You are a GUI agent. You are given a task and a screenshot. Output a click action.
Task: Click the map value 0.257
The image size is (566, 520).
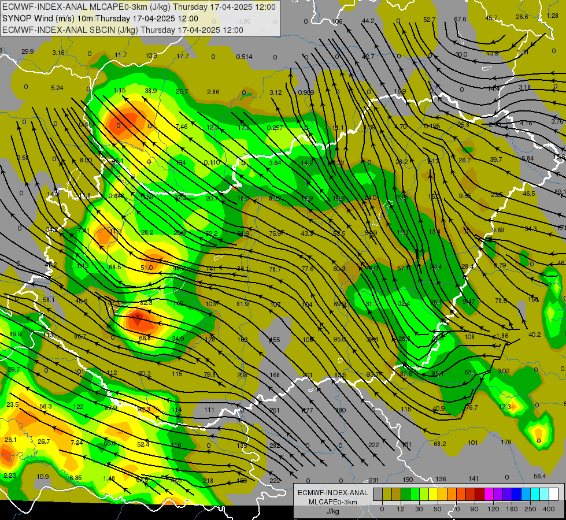[x=275, y=128]
